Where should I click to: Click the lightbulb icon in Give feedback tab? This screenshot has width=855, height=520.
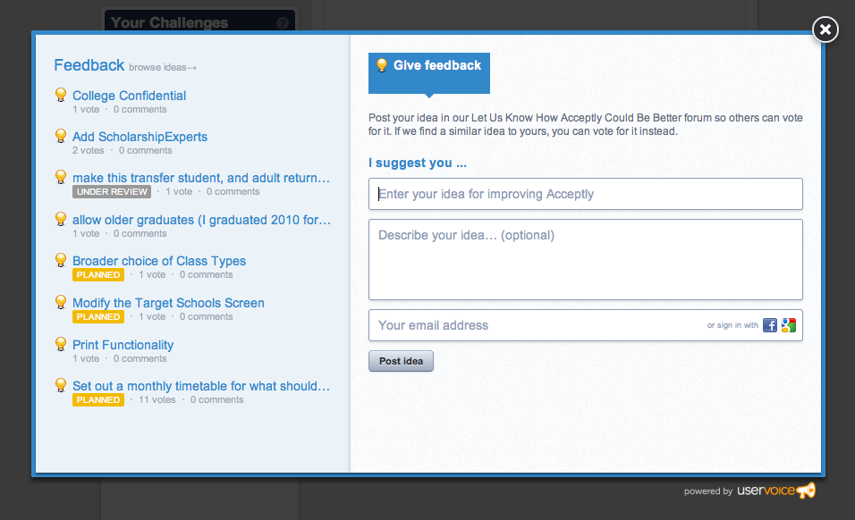(x=382, y=65)
